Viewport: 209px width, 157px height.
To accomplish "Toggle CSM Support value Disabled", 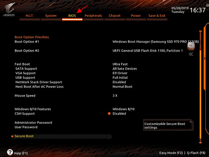I will [x=119, y=114].
